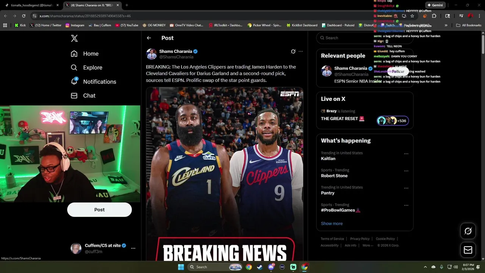Viewport: 485px width, 273px height.
Task: Open a new browser tab
Action: click(127, 5)
